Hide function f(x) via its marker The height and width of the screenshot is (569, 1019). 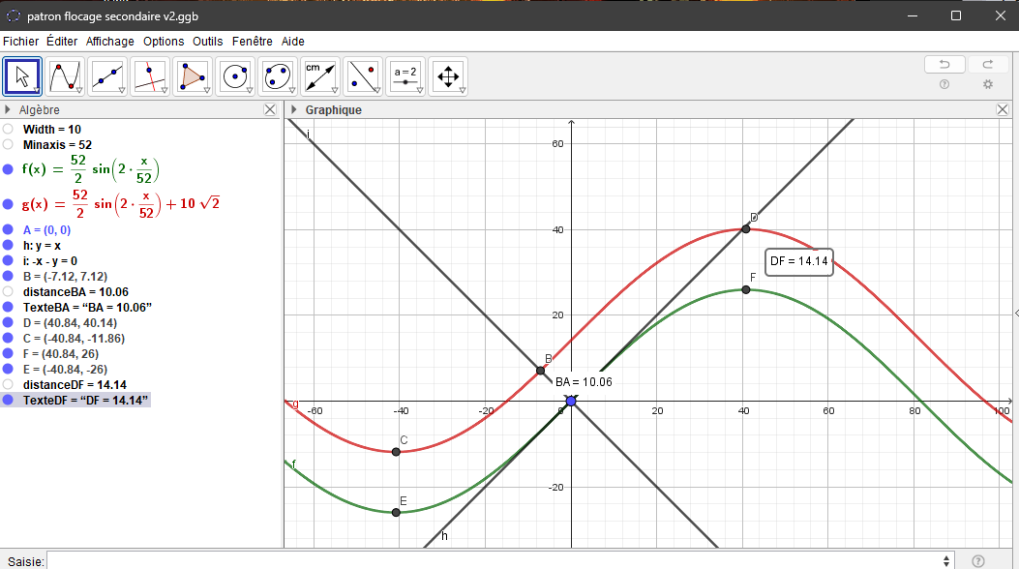pos(8,169)
